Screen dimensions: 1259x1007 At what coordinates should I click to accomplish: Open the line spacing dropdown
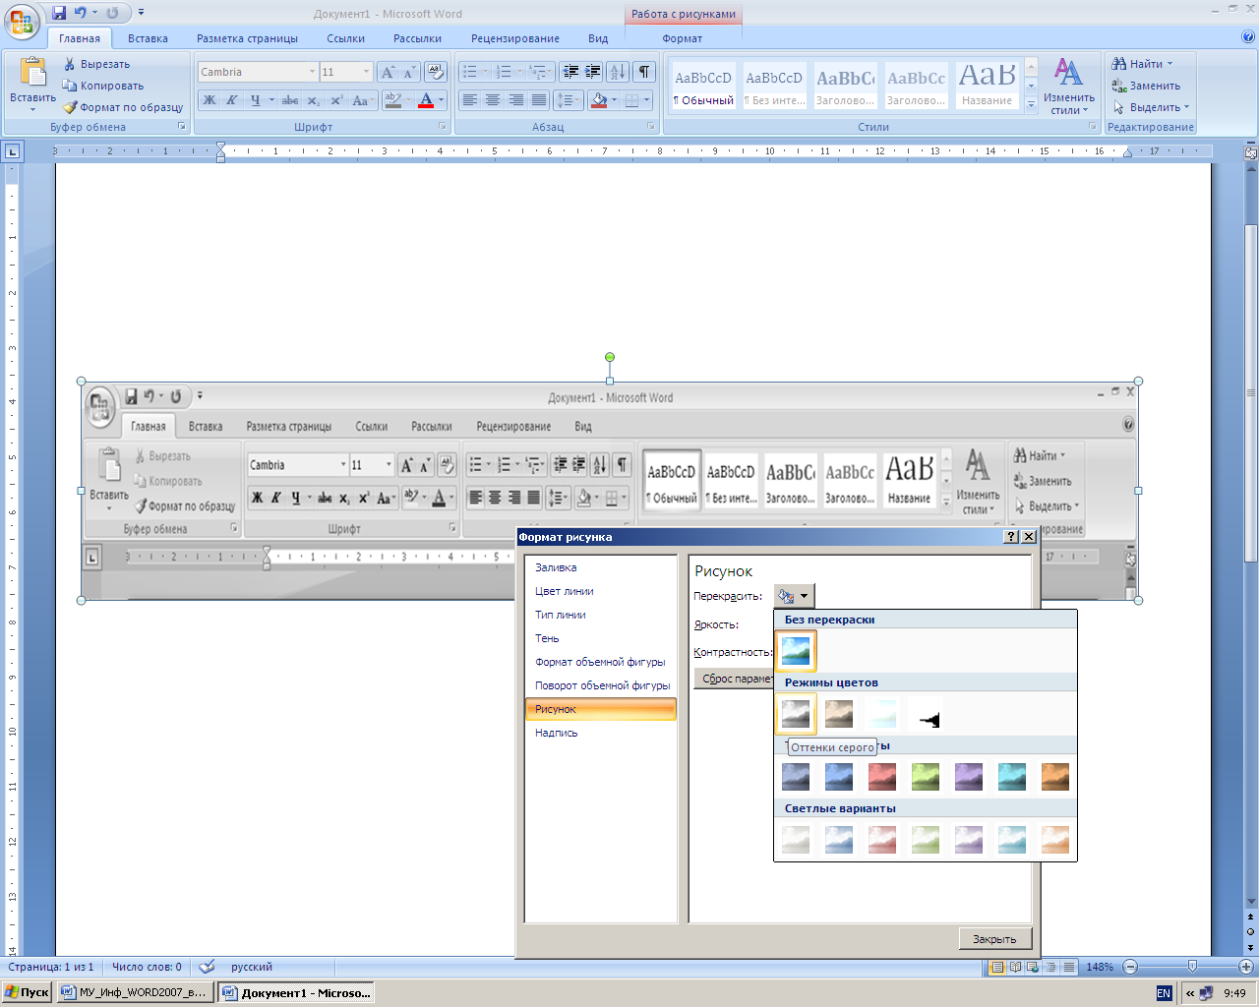(x=569, y=100)
